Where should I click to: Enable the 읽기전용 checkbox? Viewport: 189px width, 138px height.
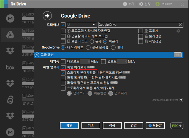(141, 36)
